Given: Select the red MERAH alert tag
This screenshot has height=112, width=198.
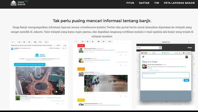Looking at the screenshot, I should [81, 46].
